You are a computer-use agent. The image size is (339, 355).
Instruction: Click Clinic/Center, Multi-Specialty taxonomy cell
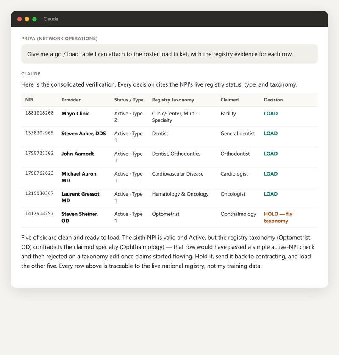click(x=175, y=117)
